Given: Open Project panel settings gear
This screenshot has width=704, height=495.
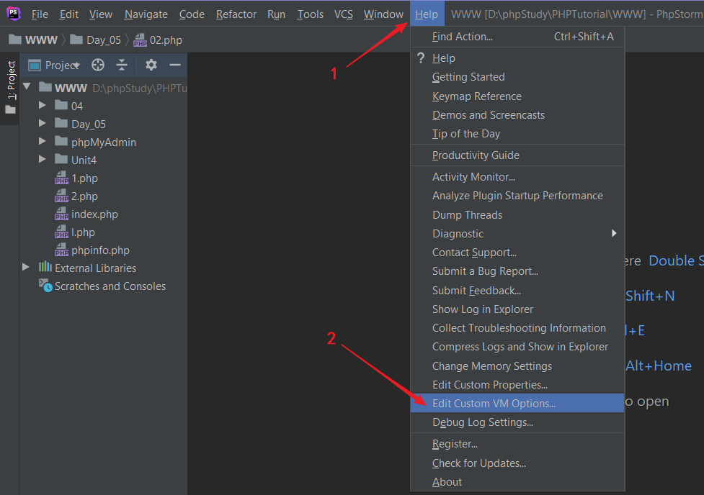Looking at the screenshot, I should point(151,65).
